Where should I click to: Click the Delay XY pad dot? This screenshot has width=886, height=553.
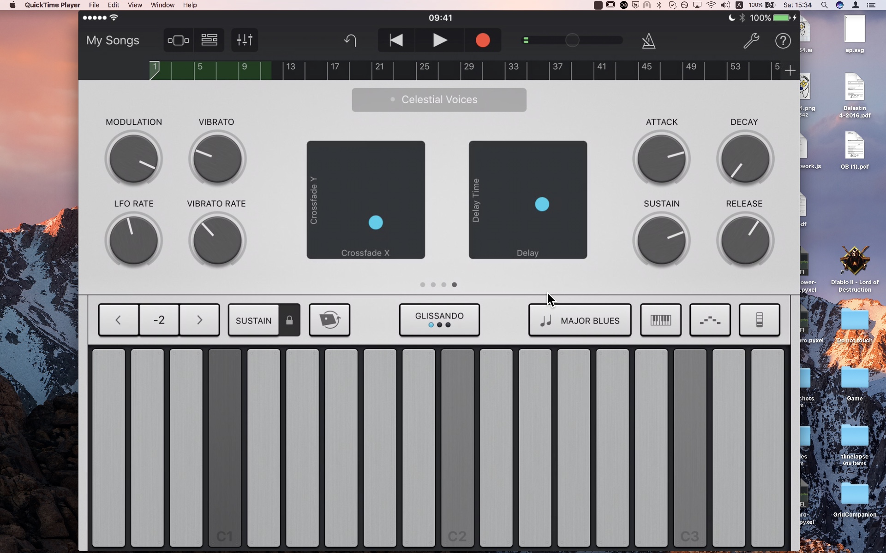point(542,204)
